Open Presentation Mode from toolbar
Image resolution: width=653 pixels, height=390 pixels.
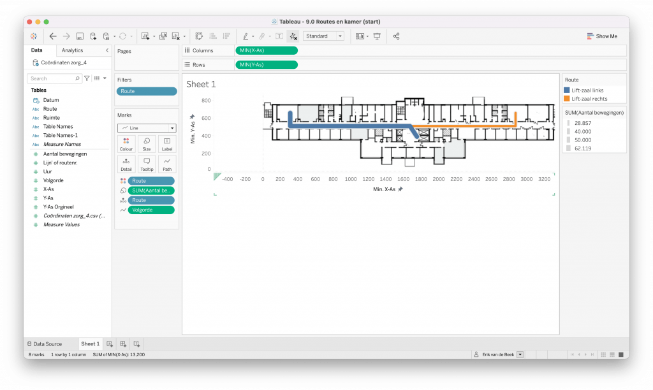(x=377, y=36)
